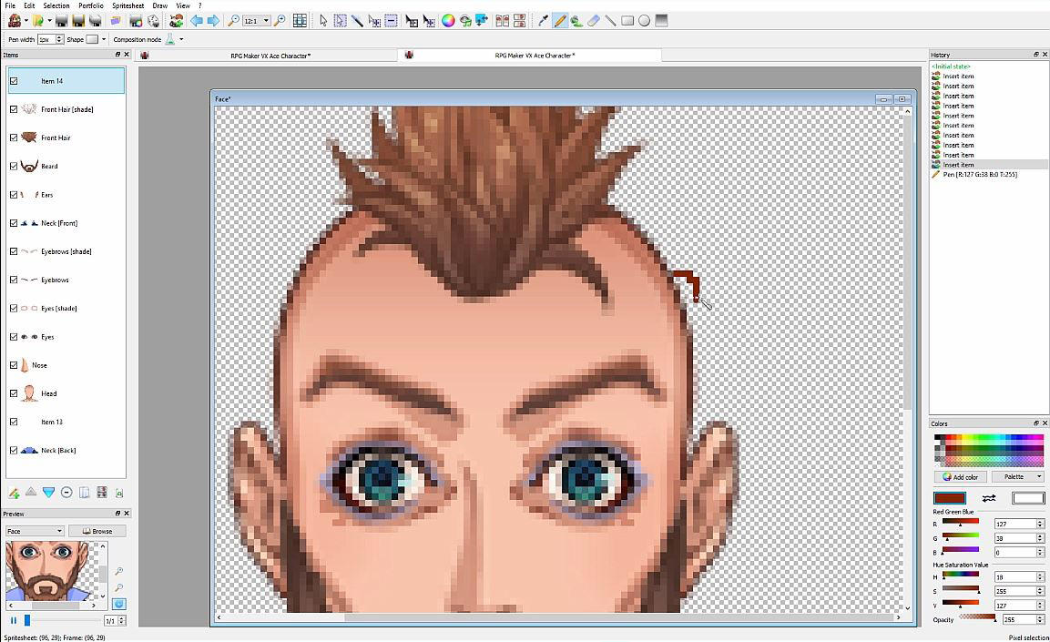
Task: Hide the Front Hair item
Action: [x=13, y=138]
